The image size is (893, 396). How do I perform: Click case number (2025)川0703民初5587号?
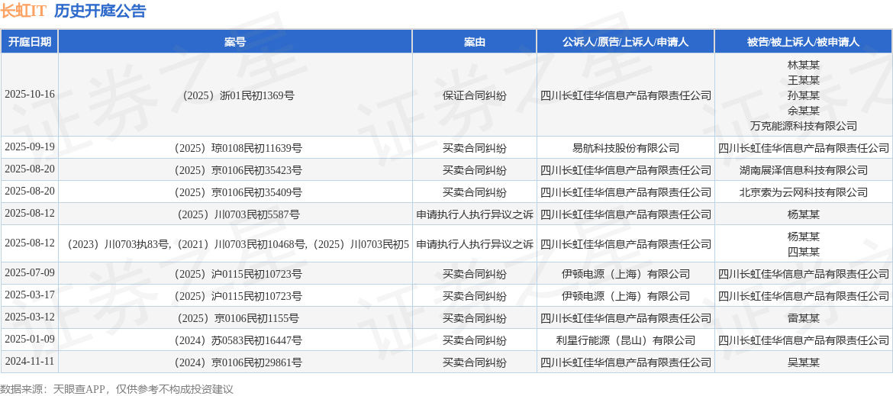pos(235,214)
